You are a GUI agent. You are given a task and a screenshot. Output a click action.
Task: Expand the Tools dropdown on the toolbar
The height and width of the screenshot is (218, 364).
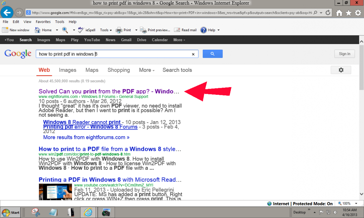pyautogui.click(x=106, y=30)
